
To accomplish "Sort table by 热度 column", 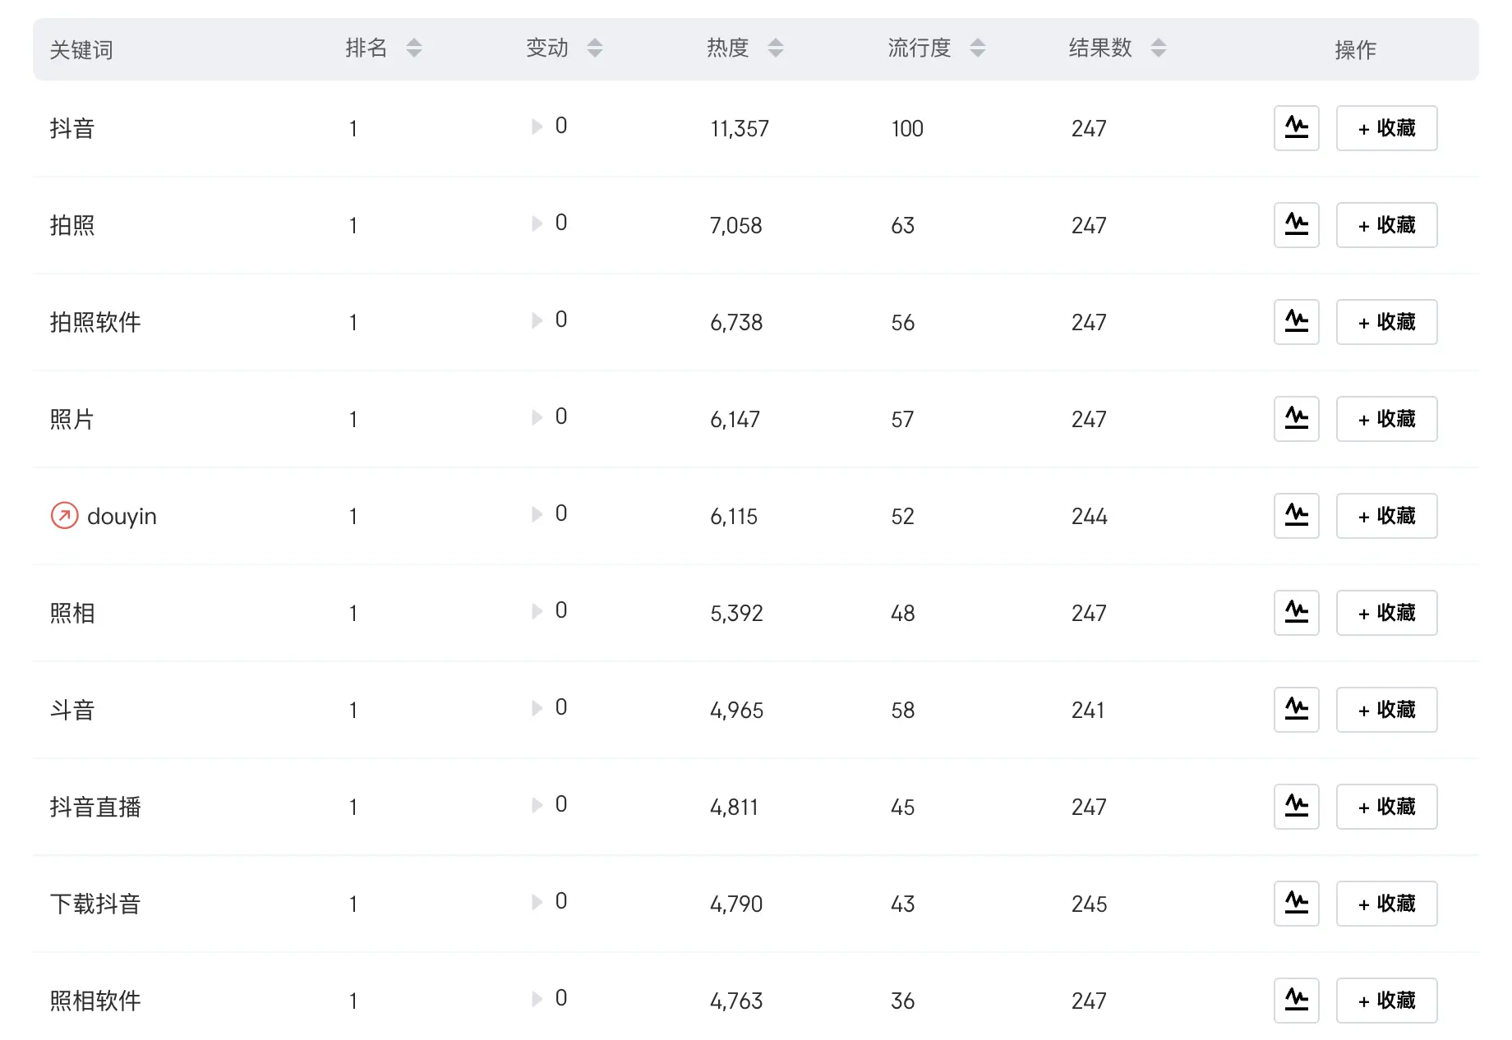I will coord(776,48).
